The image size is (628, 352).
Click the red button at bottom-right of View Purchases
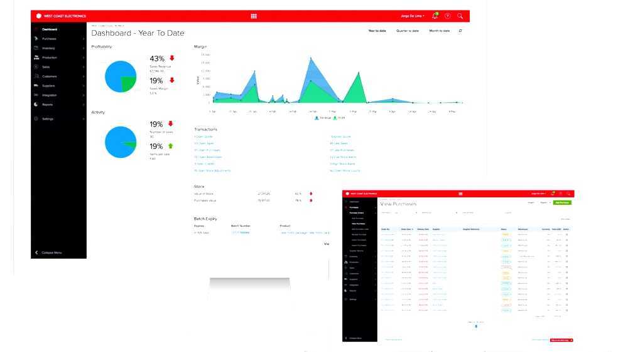click(561, 340)
